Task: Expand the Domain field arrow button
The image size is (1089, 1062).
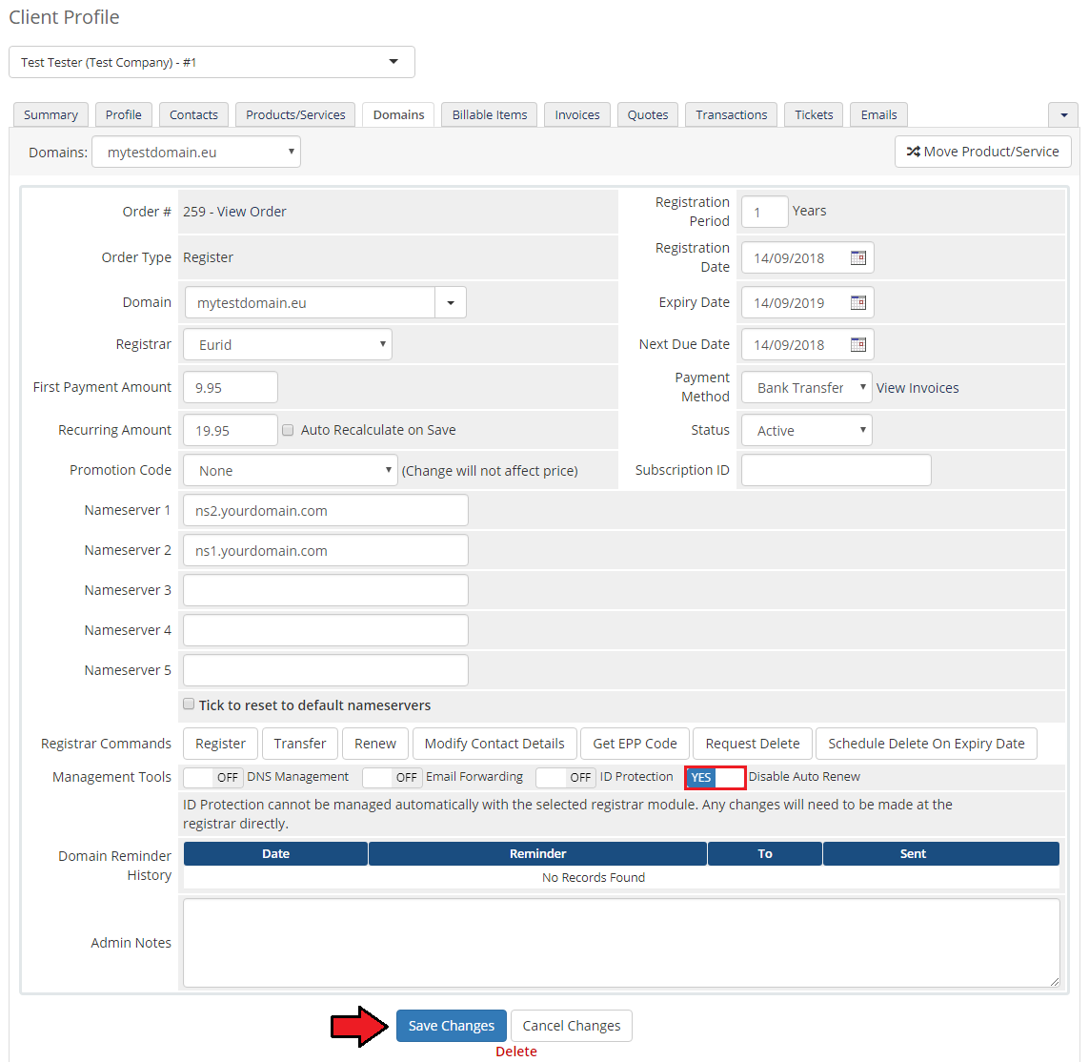Action: coord(451,302)
